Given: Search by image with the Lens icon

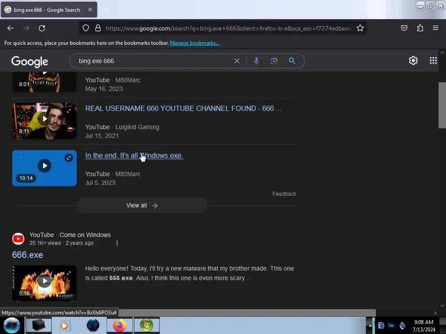Looking at the screenshot, I should [274, 61].
